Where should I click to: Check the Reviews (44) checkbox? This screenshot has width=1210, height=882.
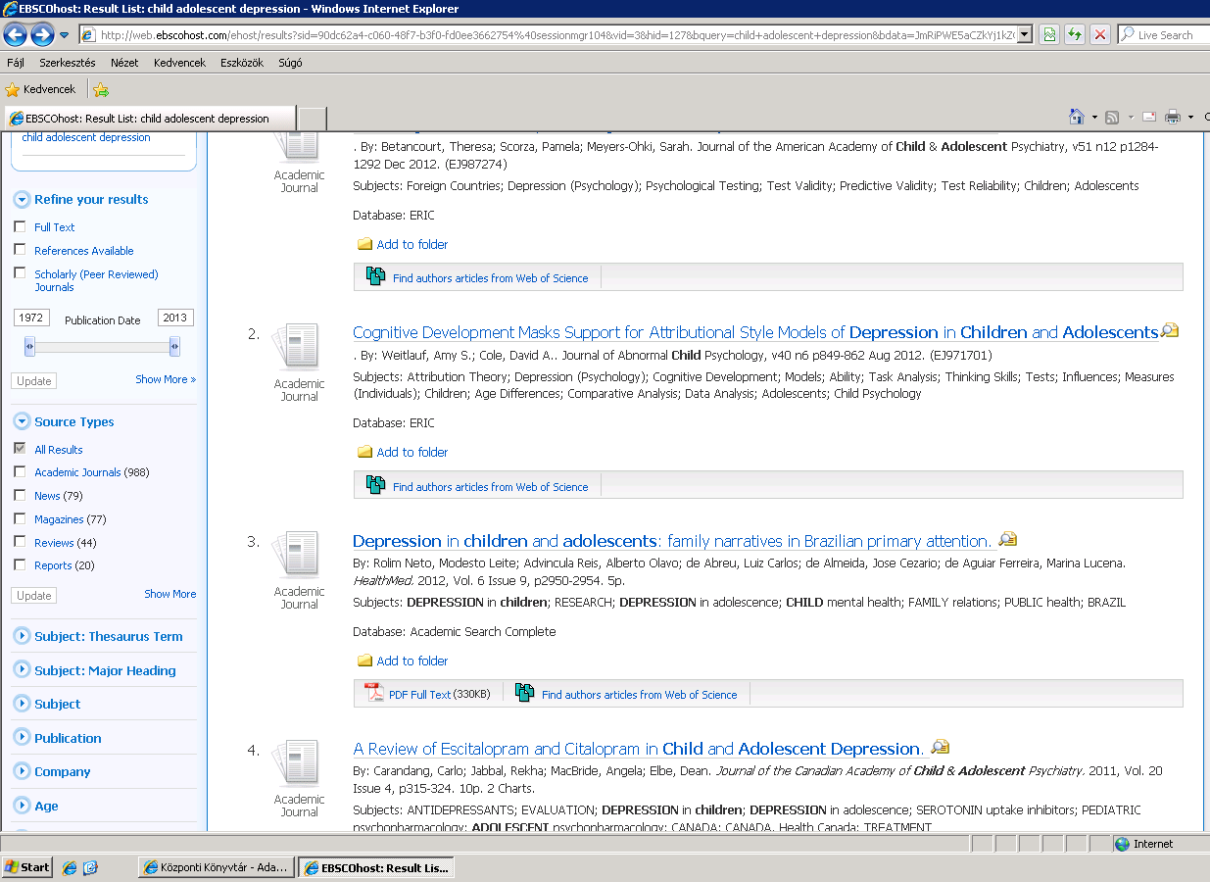[20, 542]
